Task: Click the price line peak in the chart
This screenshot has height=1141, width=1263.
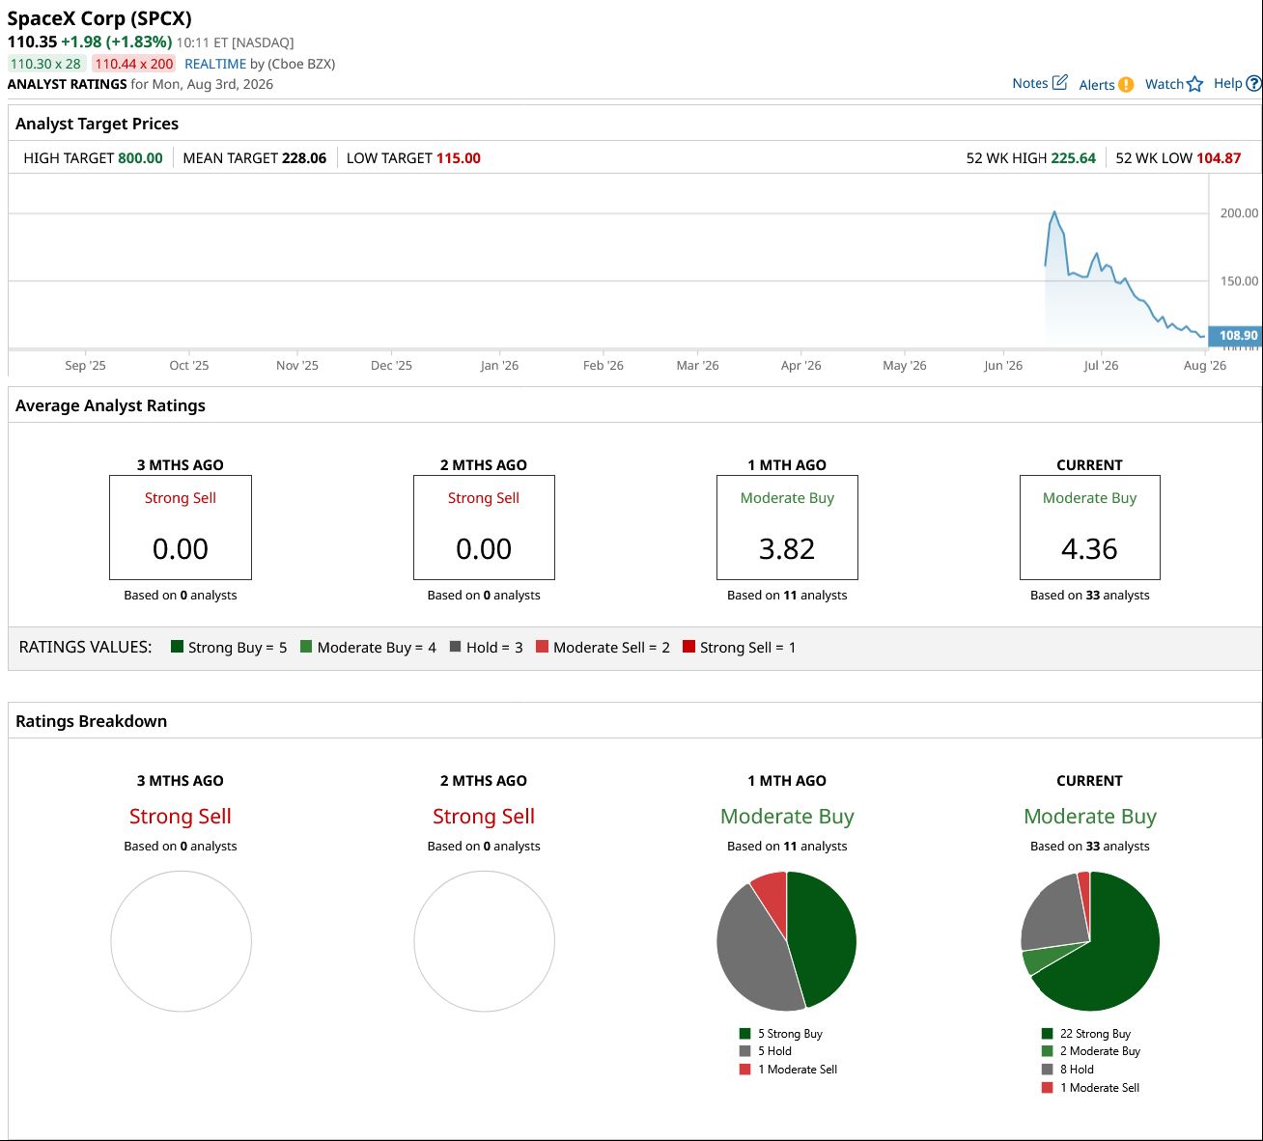Action: tap(1054, 212)
